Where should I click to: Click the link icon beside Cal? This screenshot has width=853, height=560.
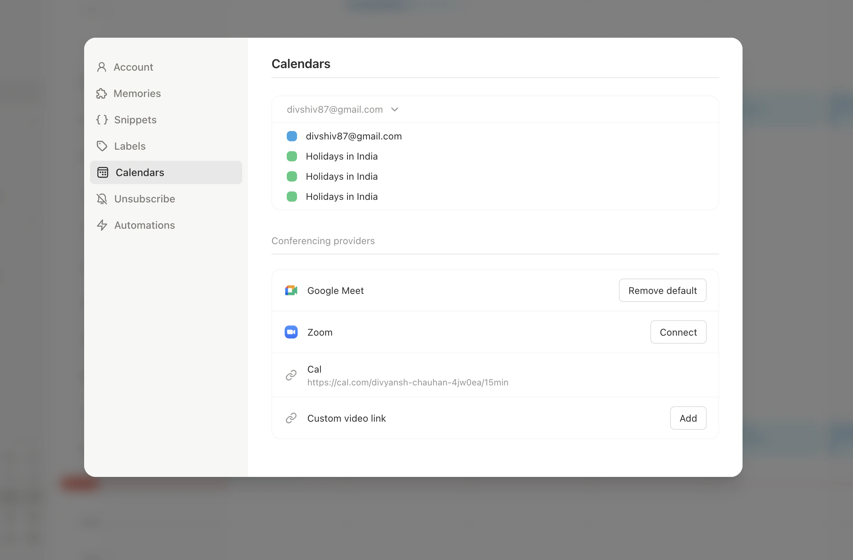click(x=291, y=375)
